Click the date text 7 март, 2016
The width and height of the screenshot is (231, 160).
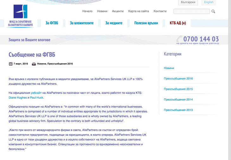(21, 64)
